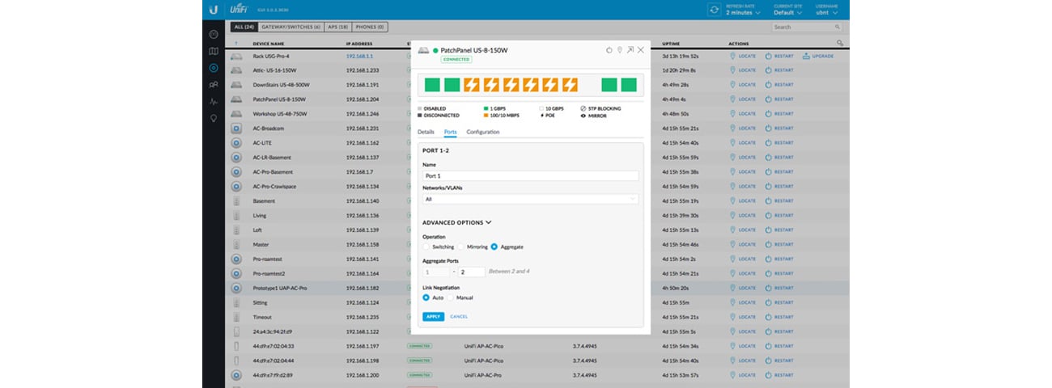
Task: Collapse the Advanced Options section
Action: coord(457,222)
